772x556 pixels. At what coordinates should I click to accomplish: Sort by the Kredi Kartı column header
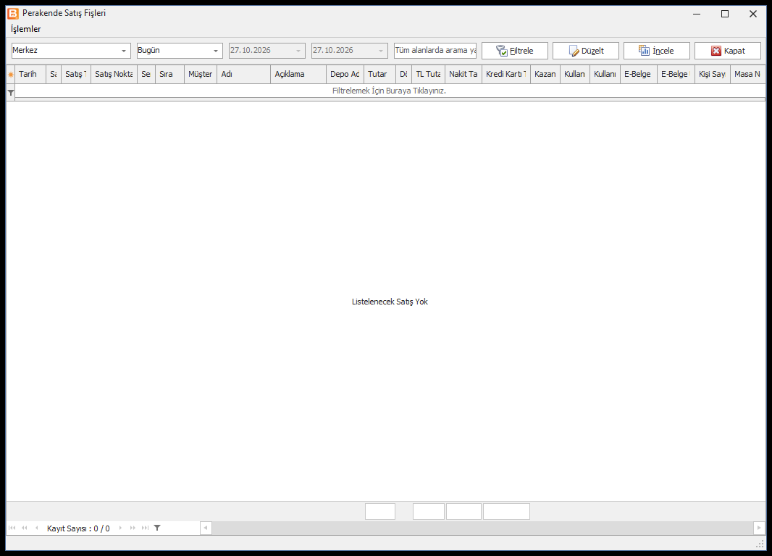(506, 75)
